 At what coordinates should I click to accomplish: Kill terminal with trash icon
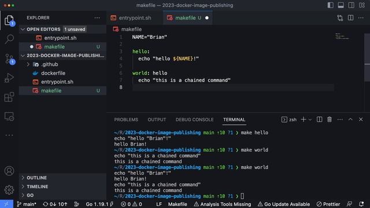point(330,120)
